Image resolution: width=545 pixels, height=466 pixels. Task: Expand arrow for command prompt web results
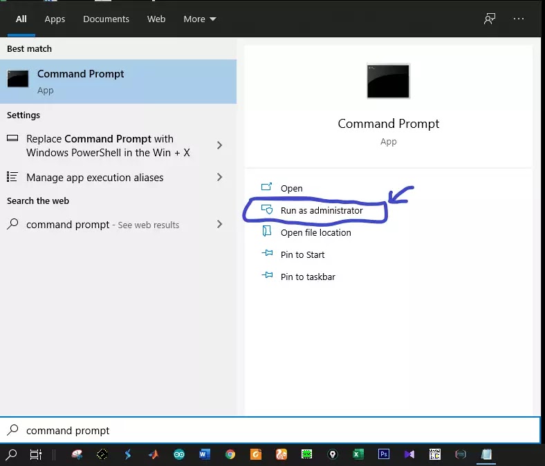(x=219, y=224)
